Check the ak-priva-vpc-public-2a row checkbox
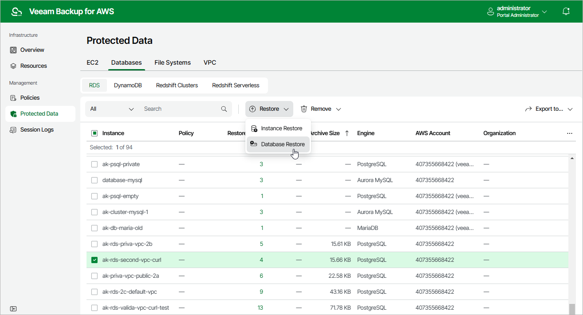 pyautogui.click(x=95, y=276)
